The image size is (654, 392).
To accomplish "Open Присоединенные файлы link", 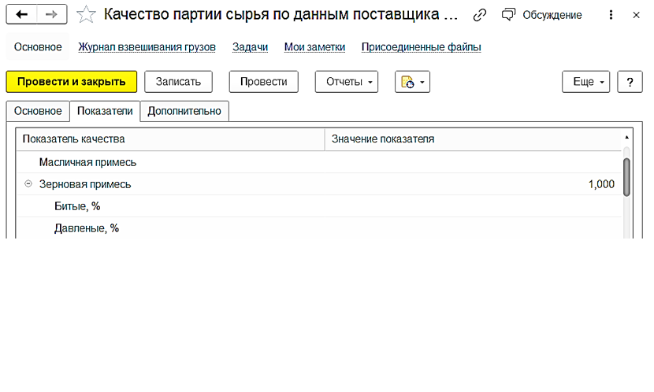I will pos(421,47).
